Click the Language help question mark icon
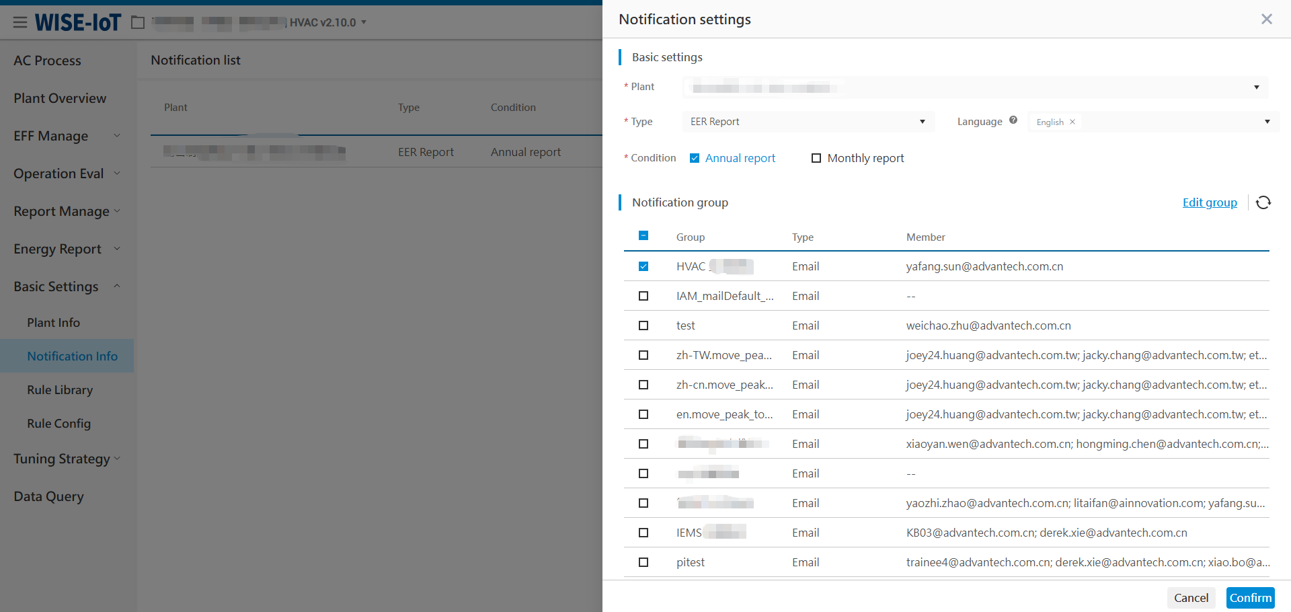This screenshot has height=612, width=1291. (x=1013, y=120)
